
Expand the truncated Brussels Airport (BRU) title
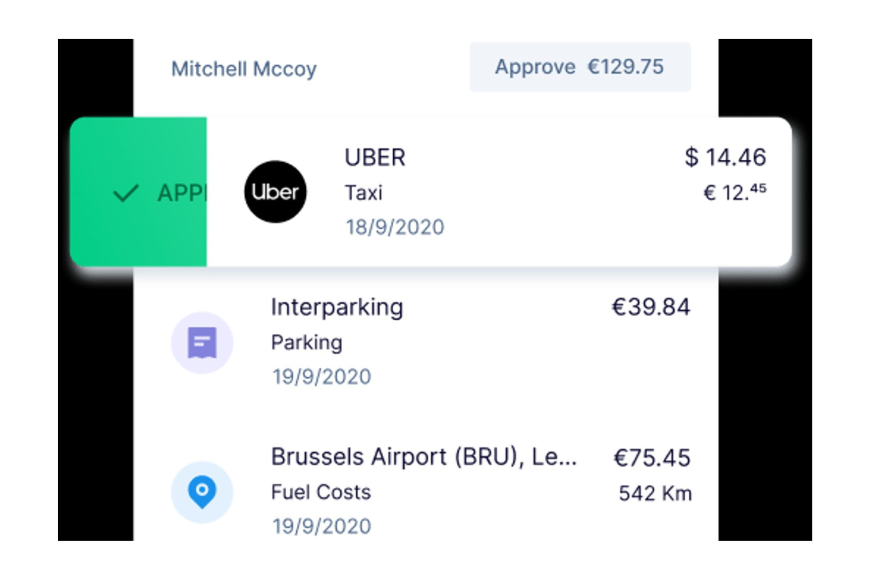click(x=423, y=457)
